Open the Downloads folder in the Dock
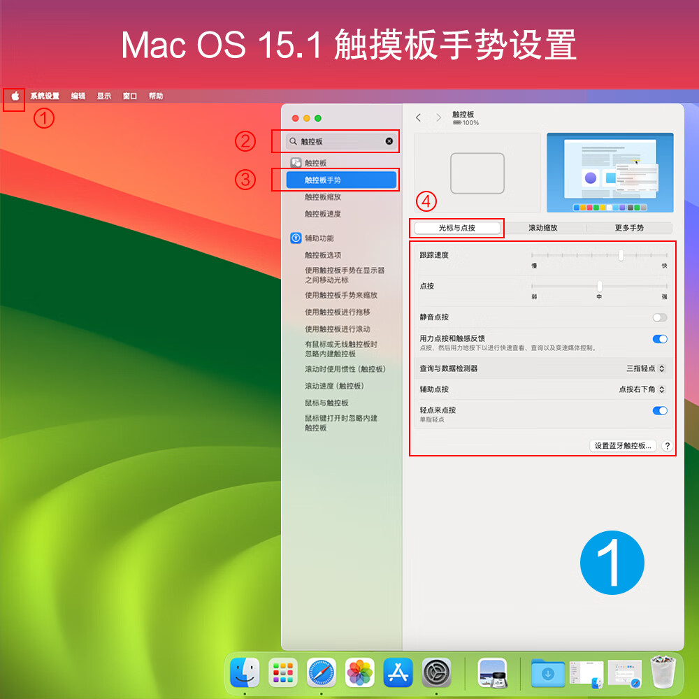The image size is (699, 699). pyautogui.click(x=548, y=673)
